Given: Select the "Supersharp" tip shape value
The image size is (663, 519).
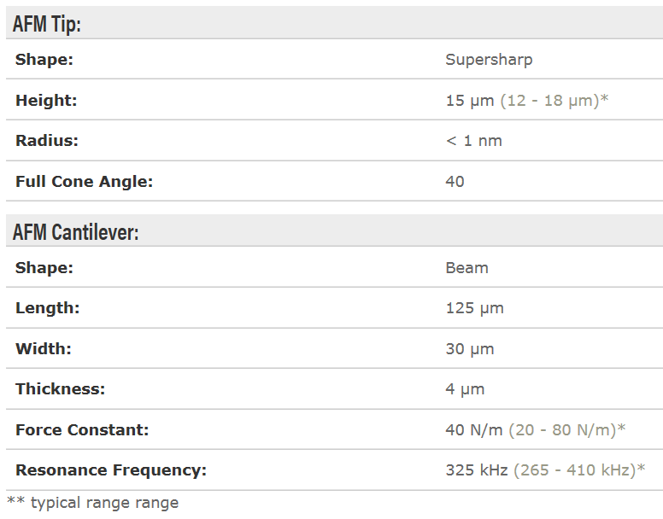Looking at the screenshot, I should [x=489, y=60].
